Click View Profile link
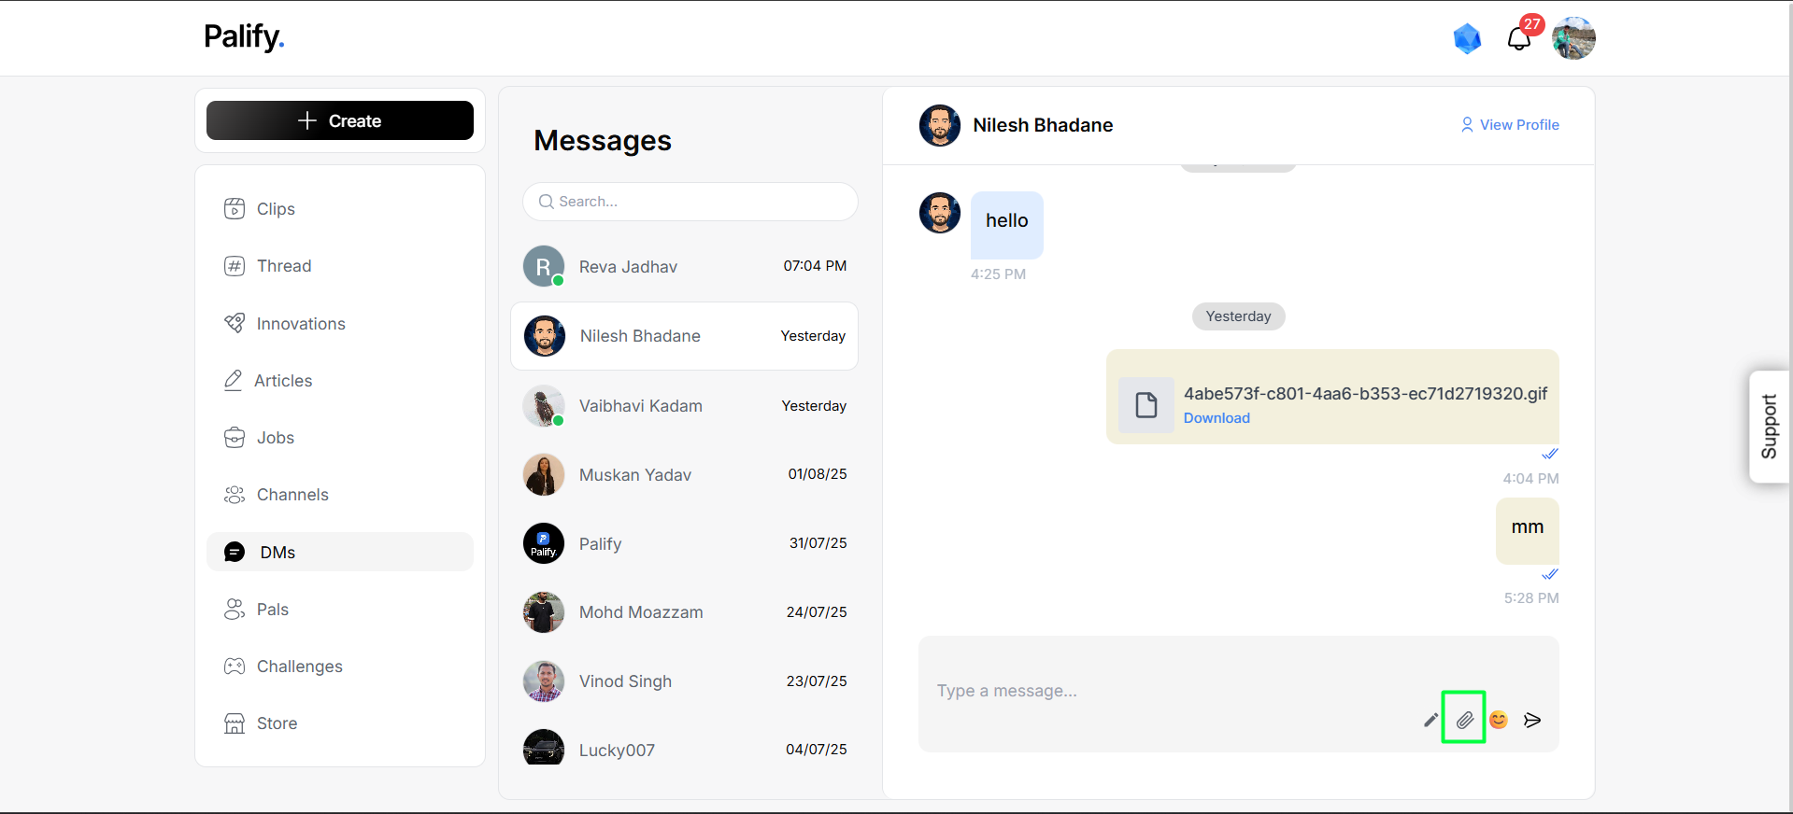 click(x=1510, y=125)
